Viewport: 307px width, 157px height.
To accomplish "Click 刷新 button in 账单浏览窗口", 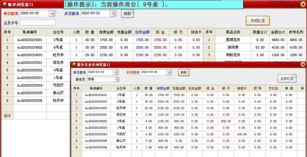I will 128,13.
